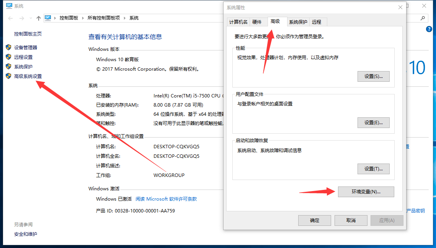Click the blue help question mark icon
The width and height of the screenshot is (436, 248).
click(x=429, y=29)
